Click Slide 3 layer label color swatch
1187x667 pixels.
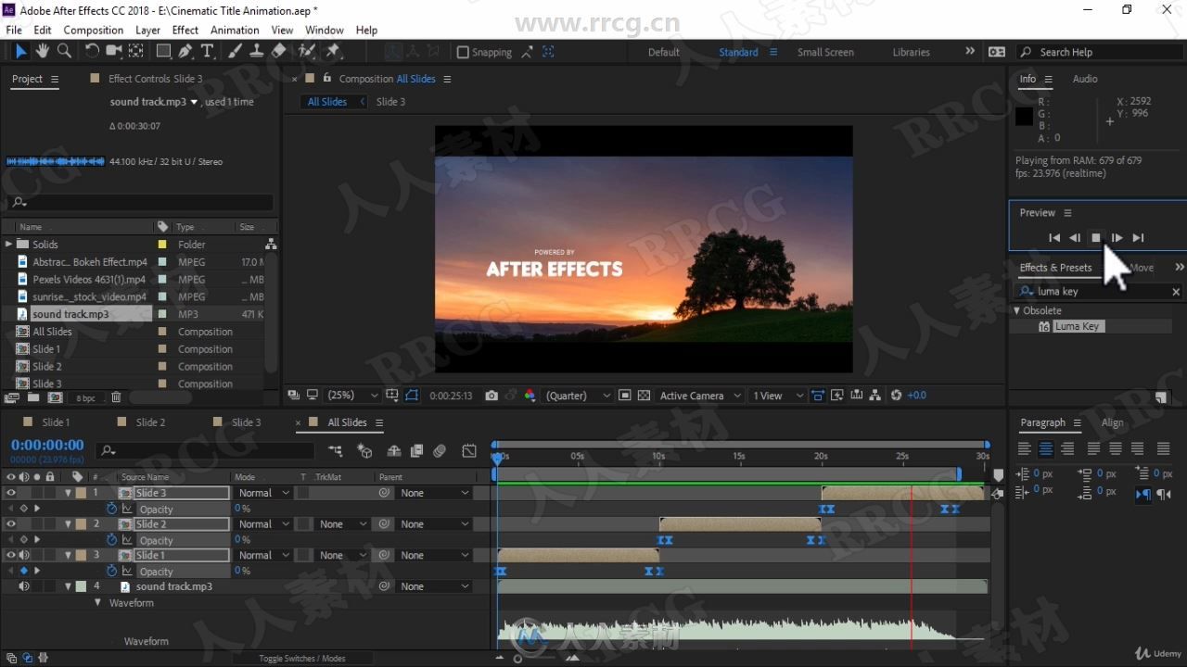tap(81, 493)
